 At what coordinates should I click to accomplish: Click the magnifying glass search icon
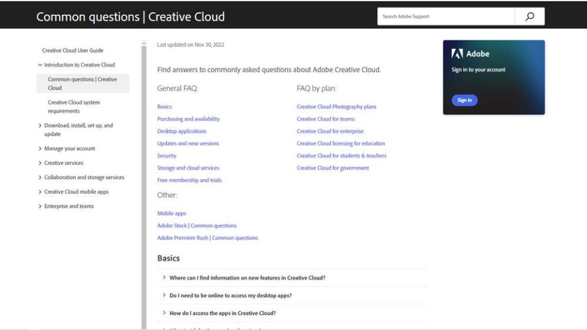tap(530, 16)
